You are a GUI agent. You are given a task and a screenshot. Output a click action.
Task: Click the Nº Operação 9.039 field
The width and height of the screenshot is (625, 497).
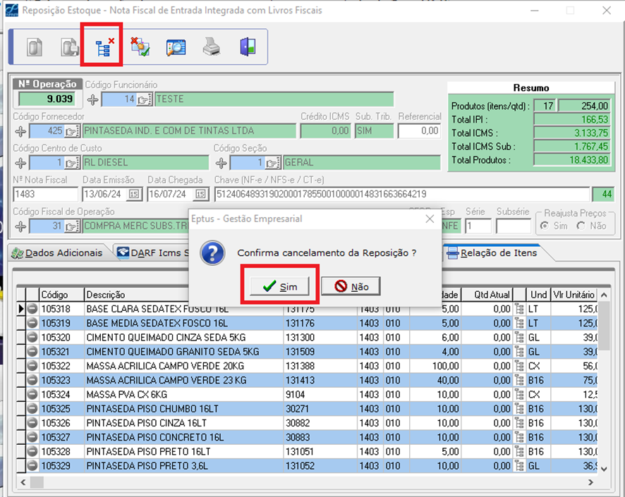(x=47, y=99)
